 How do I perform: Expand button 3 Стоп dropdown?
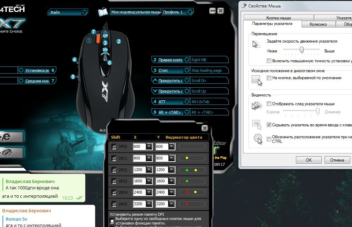186,70
